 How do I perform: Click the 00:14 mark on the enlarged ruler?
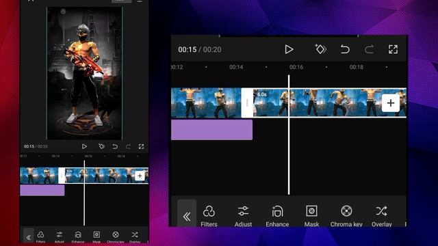(x=236, y=67)
